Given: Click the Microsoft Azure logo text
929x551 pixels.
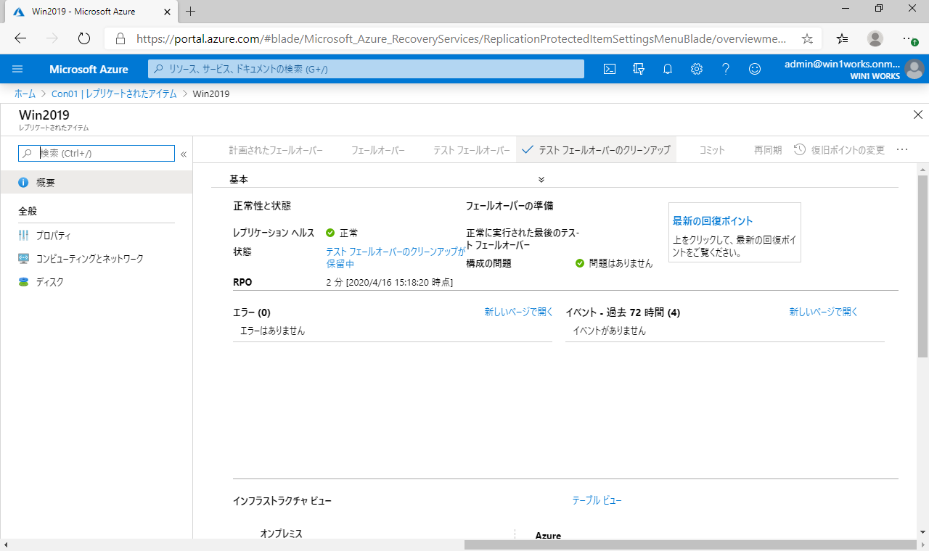Looking at the screenshot, I should (x=89, y=70).
